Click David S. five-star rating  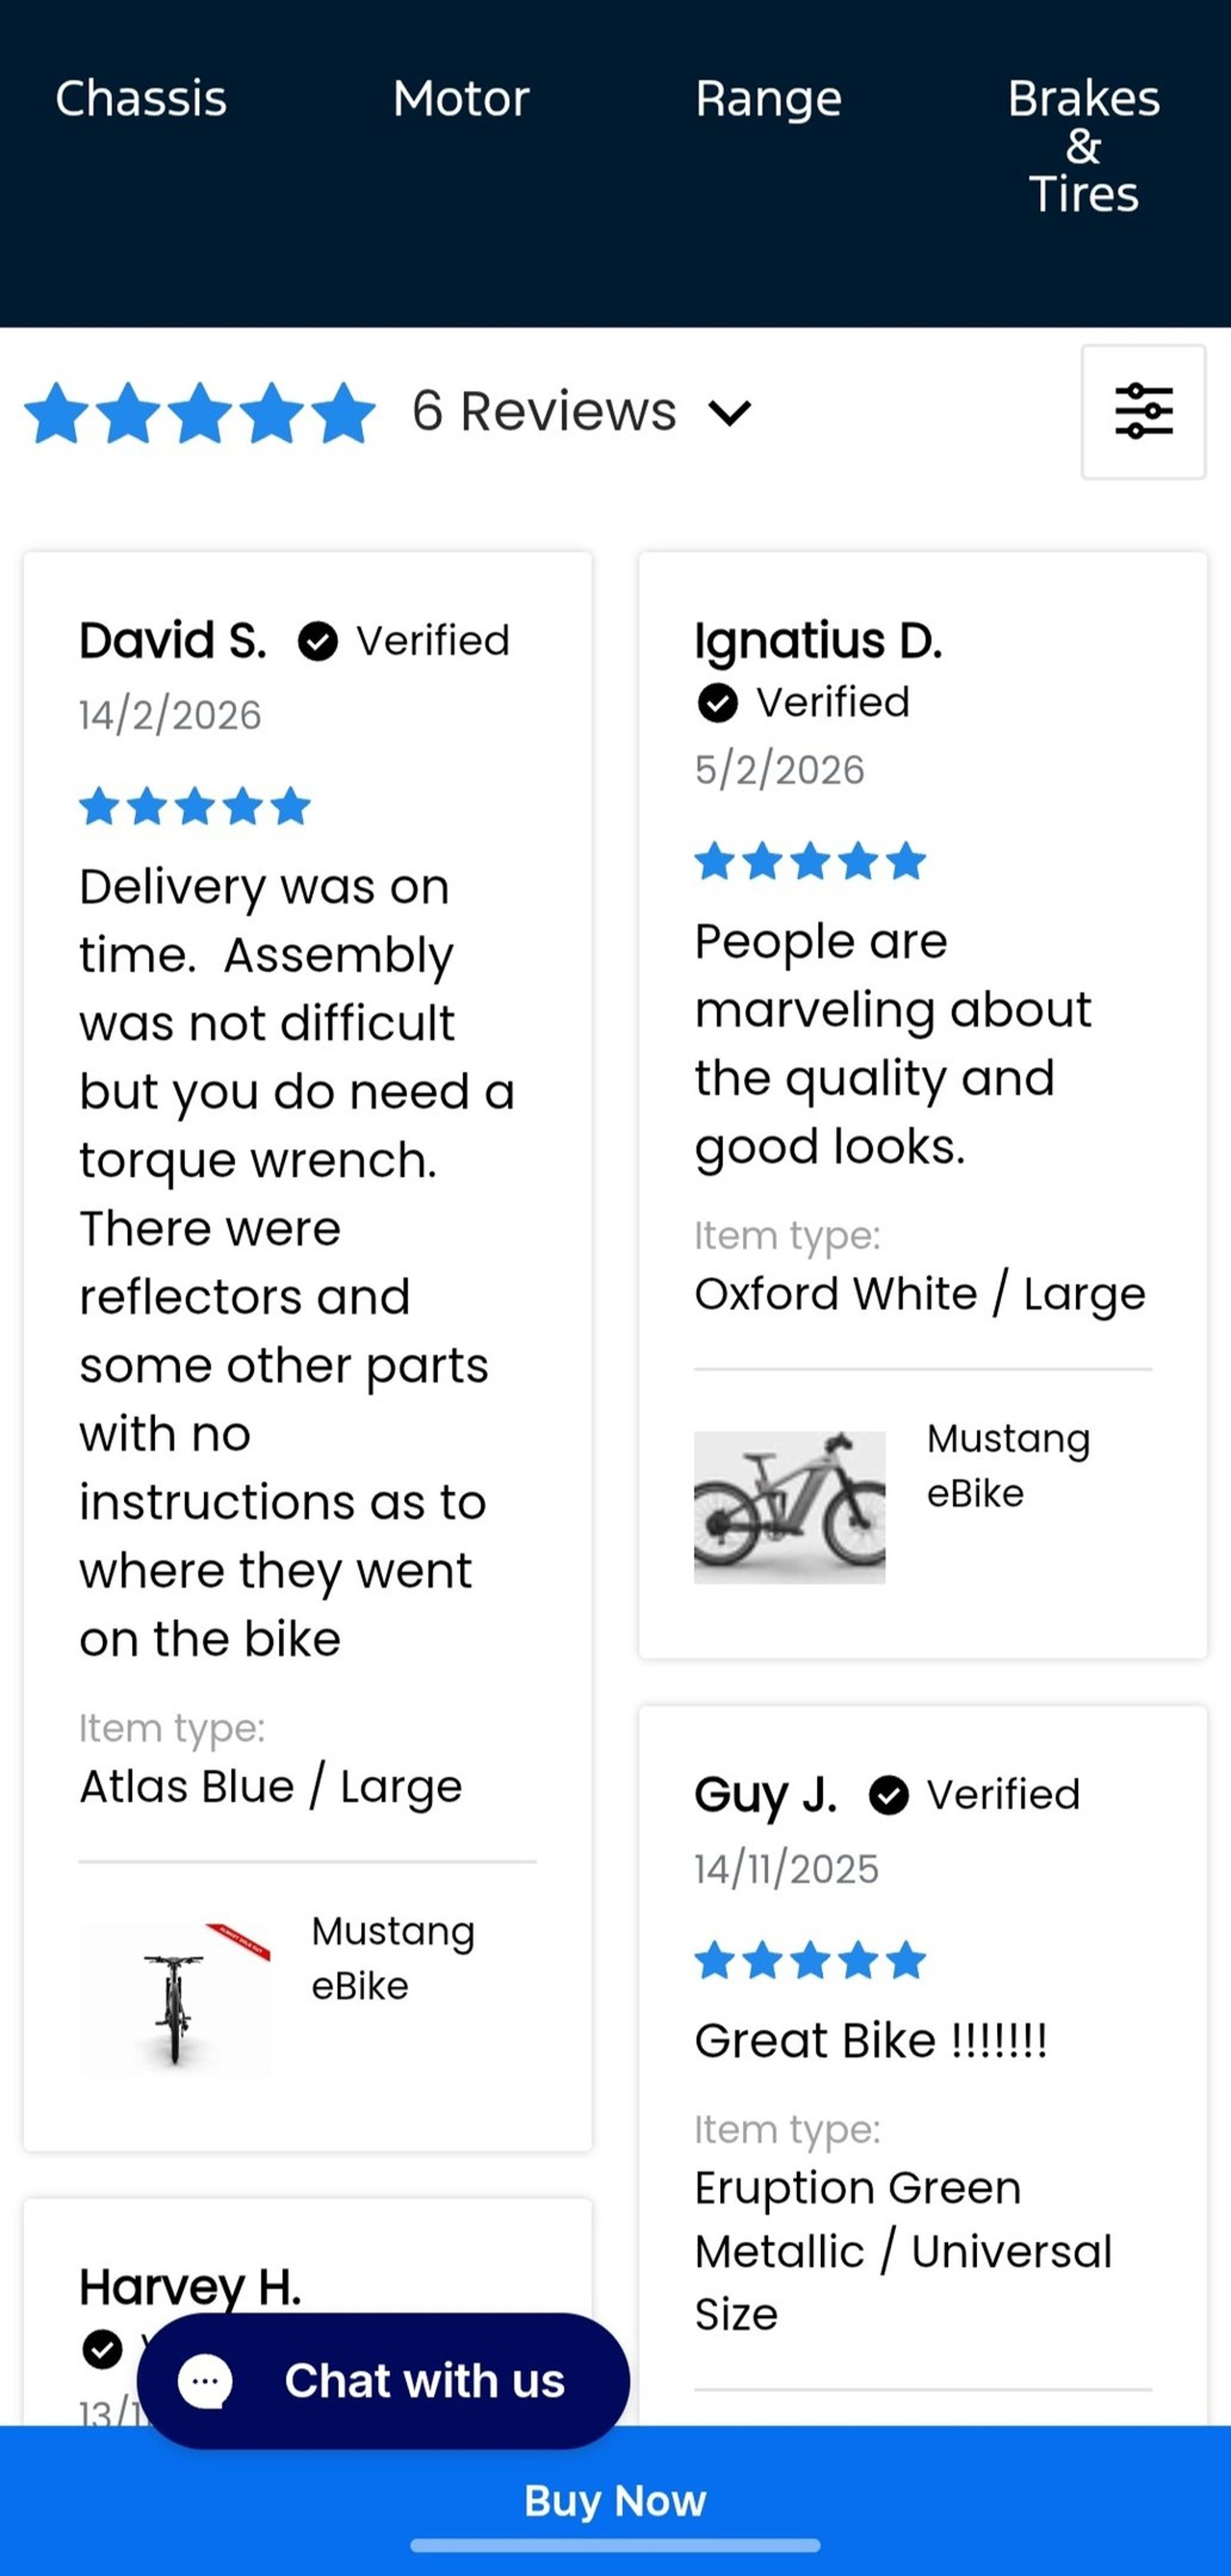(x=195, y=806)
